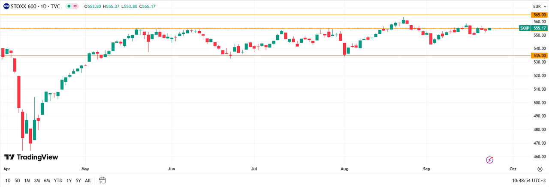Image resolution: width=549 pixels, height=187 pixels.
Task: Click the 565.00 orange price label
Action: pos(539,15)
